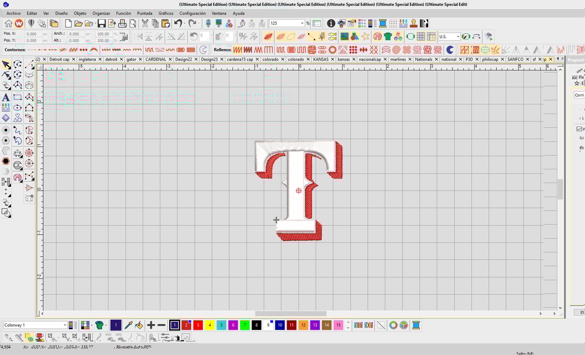Open the Archivo menu

[14, 13]
